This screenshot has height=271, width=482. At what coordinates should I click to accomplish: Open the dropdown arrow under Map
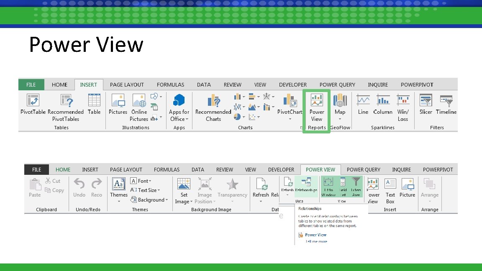(340, 119)
